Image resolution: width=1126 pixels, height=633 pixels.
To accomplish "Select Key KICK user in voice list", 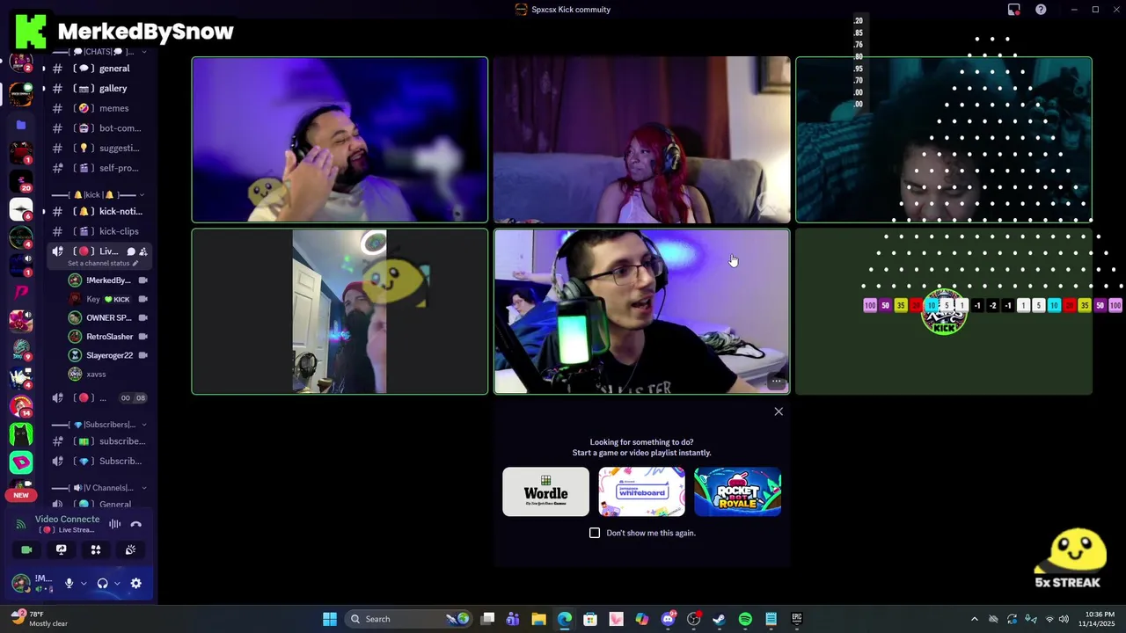I will [x=107, y=299].
